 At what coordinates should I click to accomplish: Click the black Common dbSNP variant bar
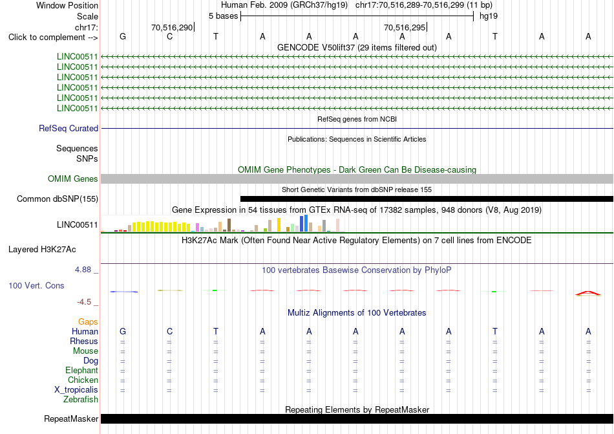(x=427, y=199)
